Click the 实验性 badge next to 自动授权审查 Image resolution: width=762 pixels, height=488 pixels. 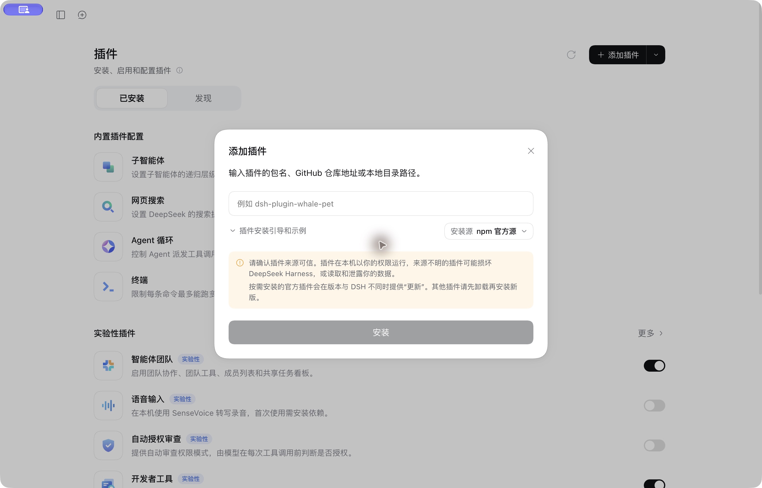click(199, 439)
